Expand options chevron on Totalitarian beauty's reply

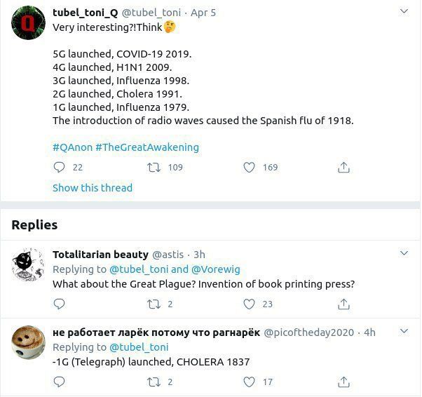coord(404,253)
